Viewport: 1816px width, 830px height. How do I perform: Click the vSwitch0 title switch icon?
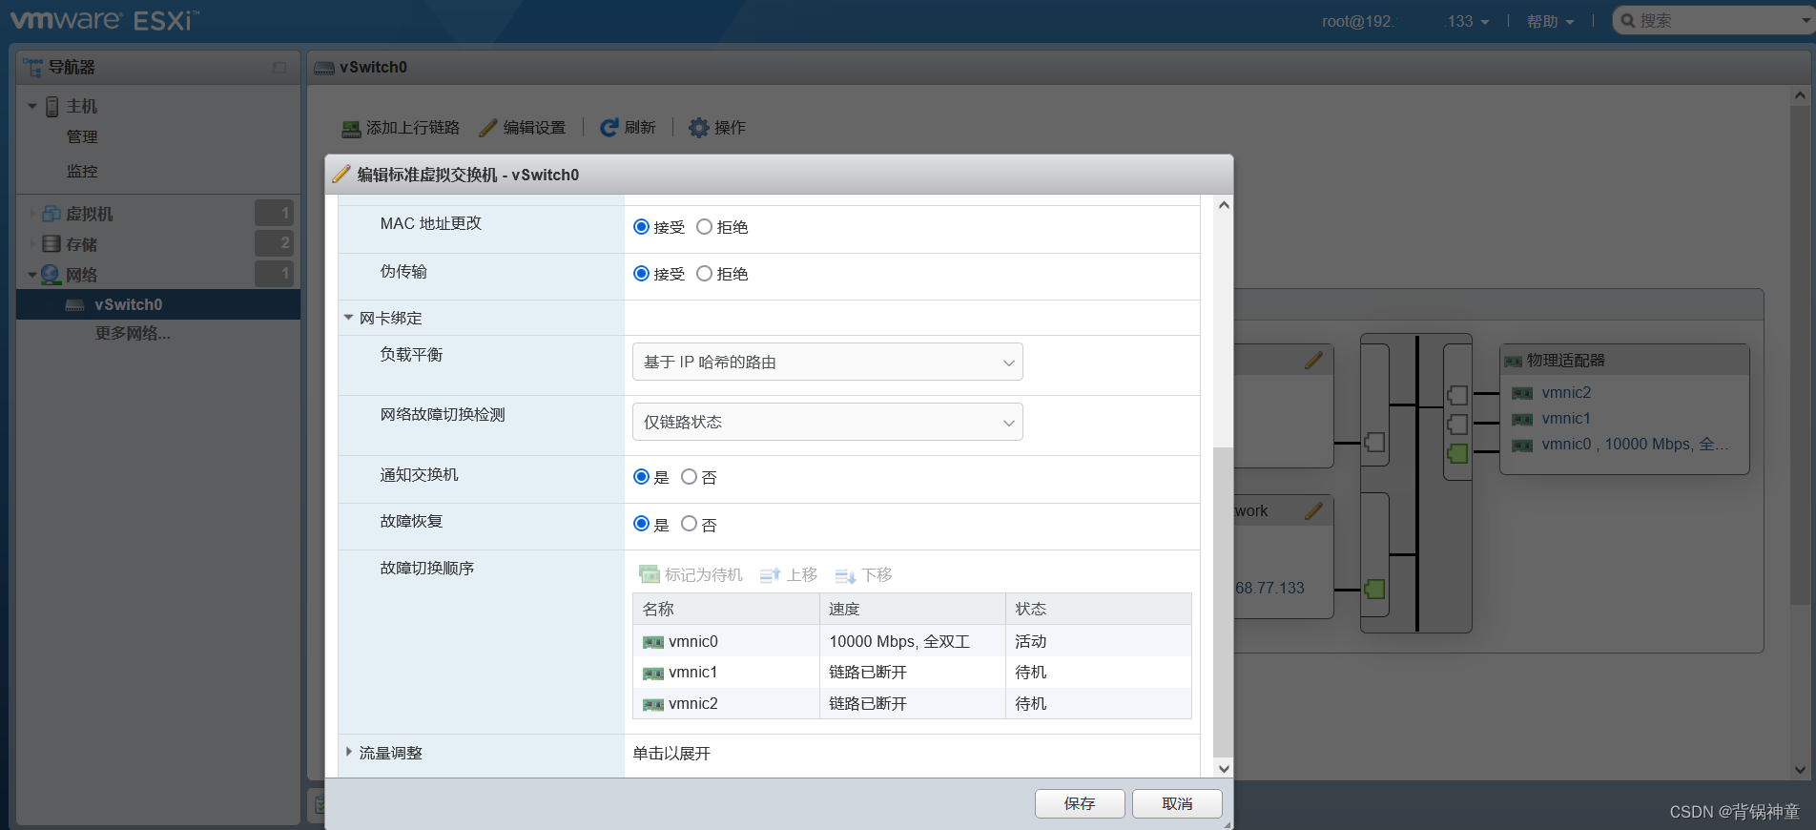324,68
